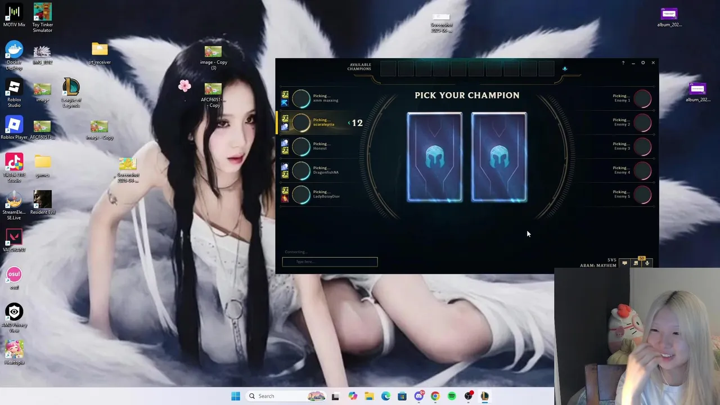
Task: Open Microsoft Store from taskbar
Action: (x=402, y=396)
